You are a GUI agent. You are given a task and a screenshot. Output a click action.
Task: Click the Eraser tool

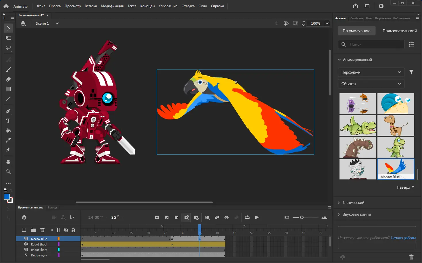pos(8,79)
